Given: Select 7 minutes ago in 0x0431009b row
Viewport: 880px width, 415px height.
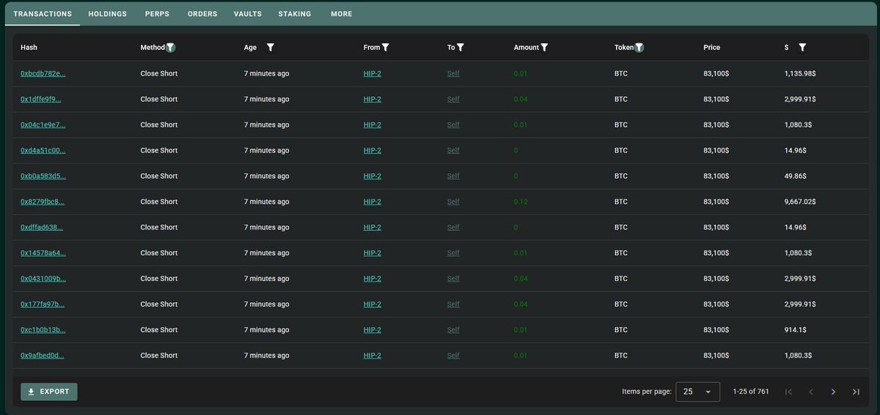Looking at the screenshot, I should (x=266, y=279).
